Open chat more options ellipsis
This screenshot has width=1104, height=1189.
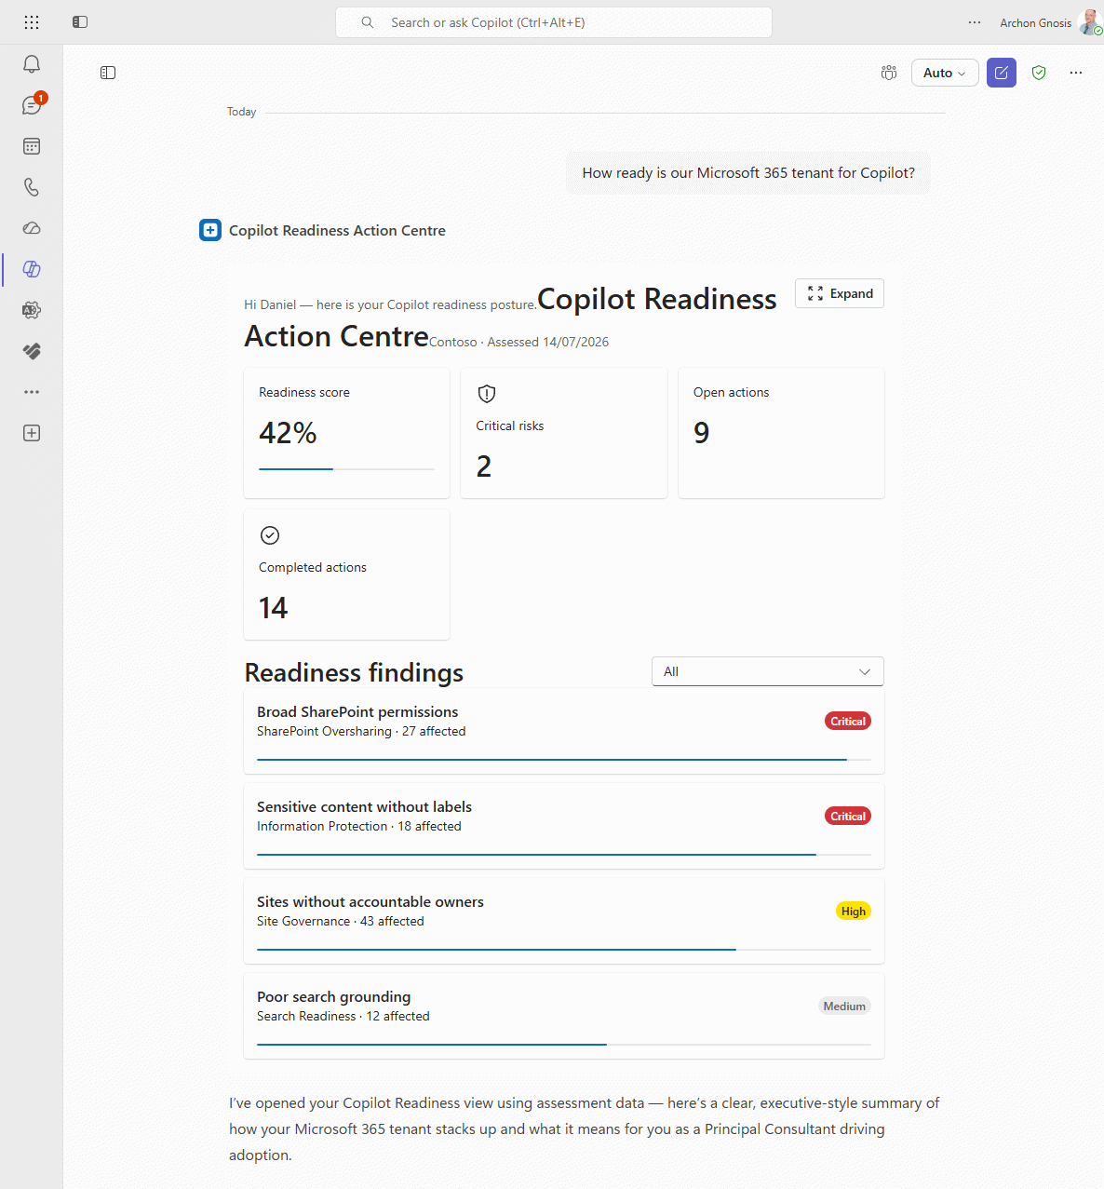[1076, 73]
